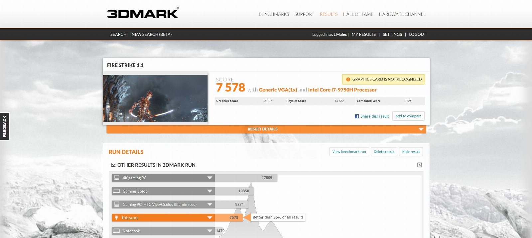Click the 3DMark logo
The image size is (532, 238).
click(x=143, y=13)
